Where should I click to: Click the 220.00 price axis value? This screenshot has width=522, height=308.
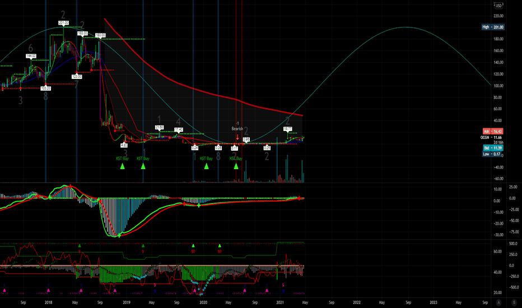tap(498, 16)
